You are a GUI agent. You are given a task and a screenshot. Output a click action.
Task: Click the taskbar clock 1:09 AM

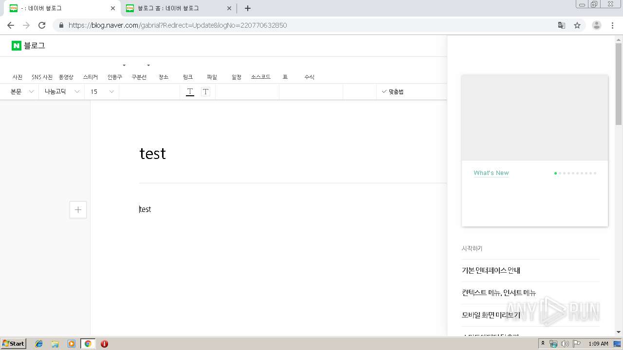click(598, 344)
